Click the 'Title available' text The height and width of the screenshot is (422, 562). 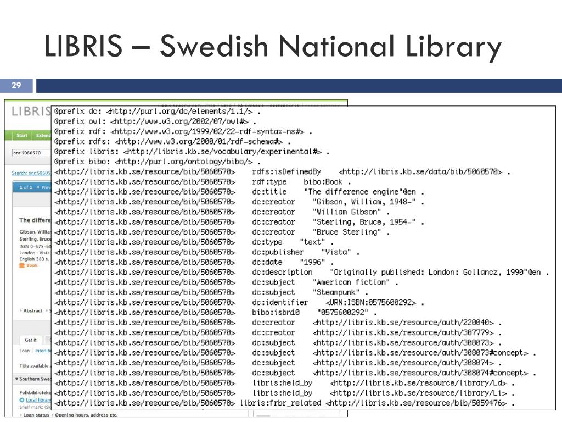33,365
